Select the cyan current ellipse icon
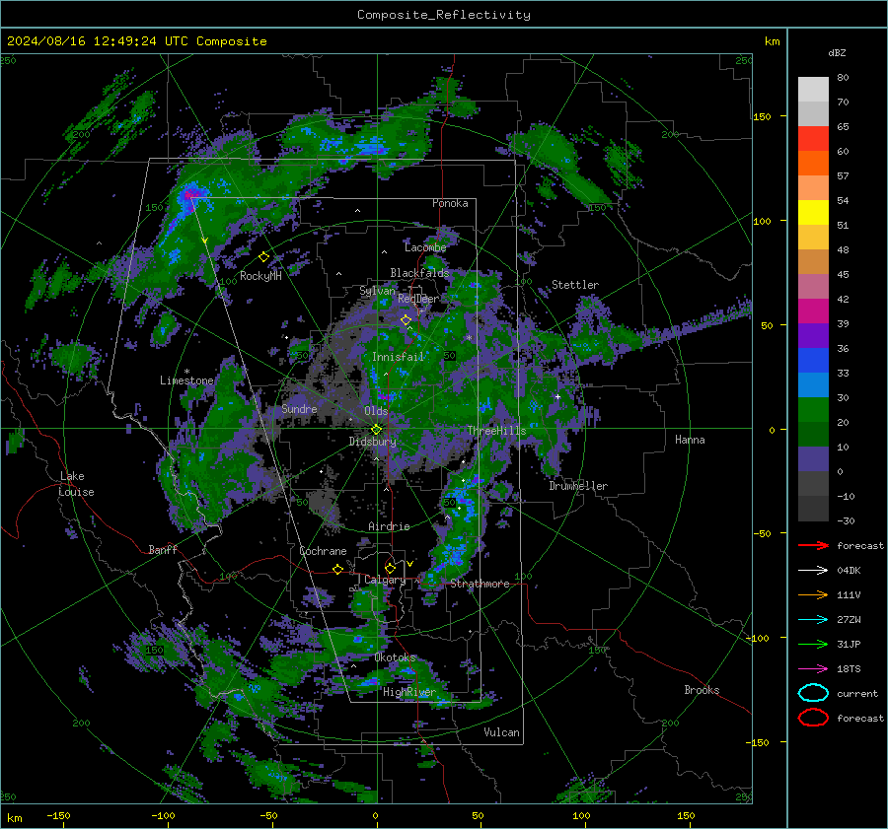The width and height of the screenshot is (888, 829). click(813, 693)
